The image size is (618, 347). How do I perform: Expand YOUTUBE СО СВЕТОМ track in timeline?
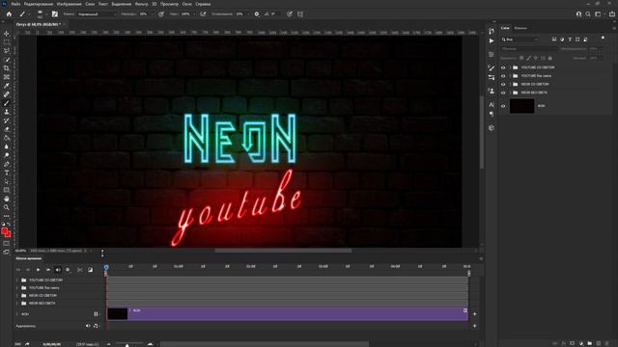click(x=17, y=280)
